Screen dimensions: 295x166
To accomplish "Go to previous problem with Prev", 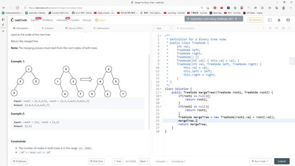I will click(118, 161).
